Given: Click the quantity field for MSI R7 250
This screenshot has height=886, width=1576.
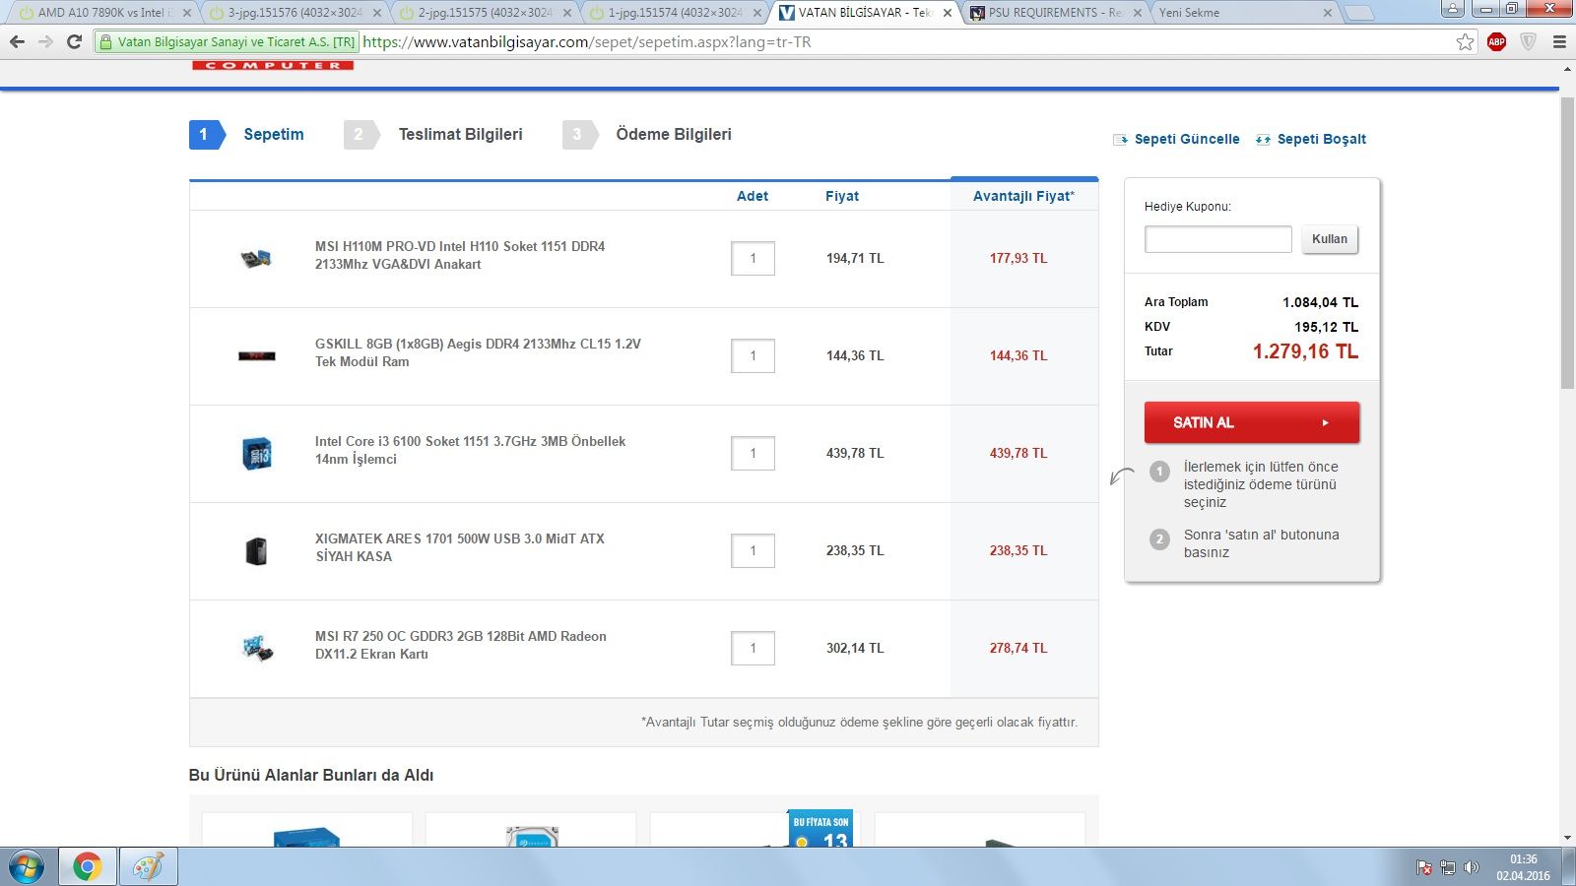Looking at the screenshot, I should click(753, 648).
